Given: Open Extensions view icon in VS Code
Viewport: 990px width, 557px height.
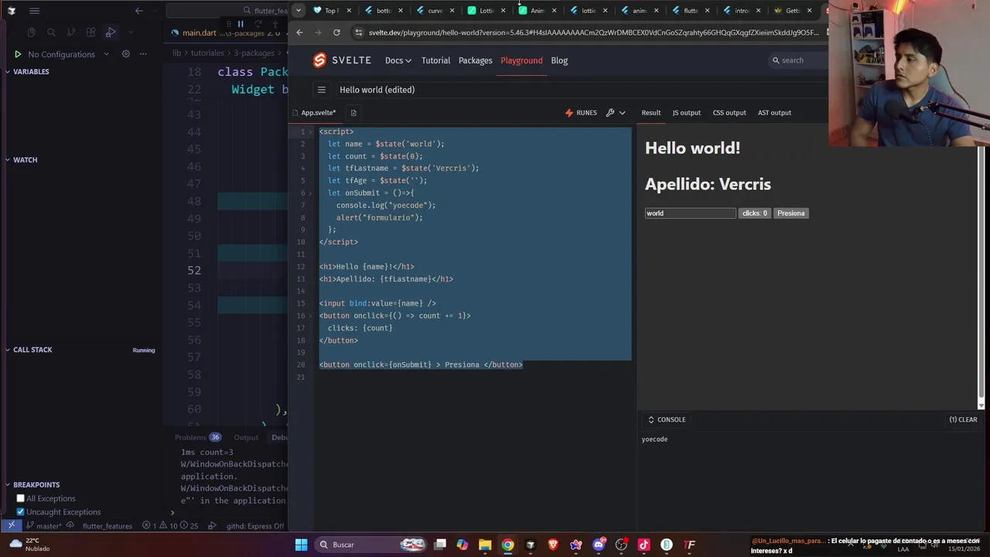Looking at the screenshot, I should (x=91, y=32).
